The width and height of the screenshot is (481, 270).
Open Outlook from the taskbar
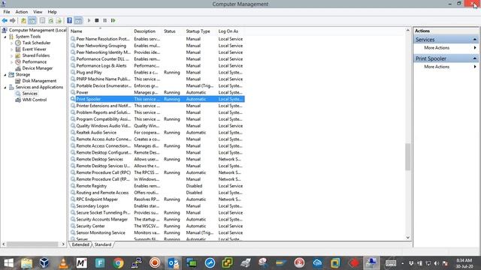pos(174,263)
